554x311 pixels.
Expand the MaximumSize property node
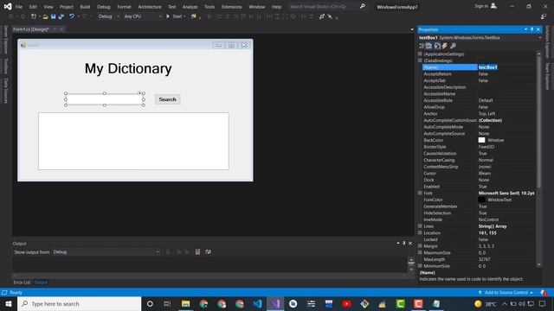420,252
